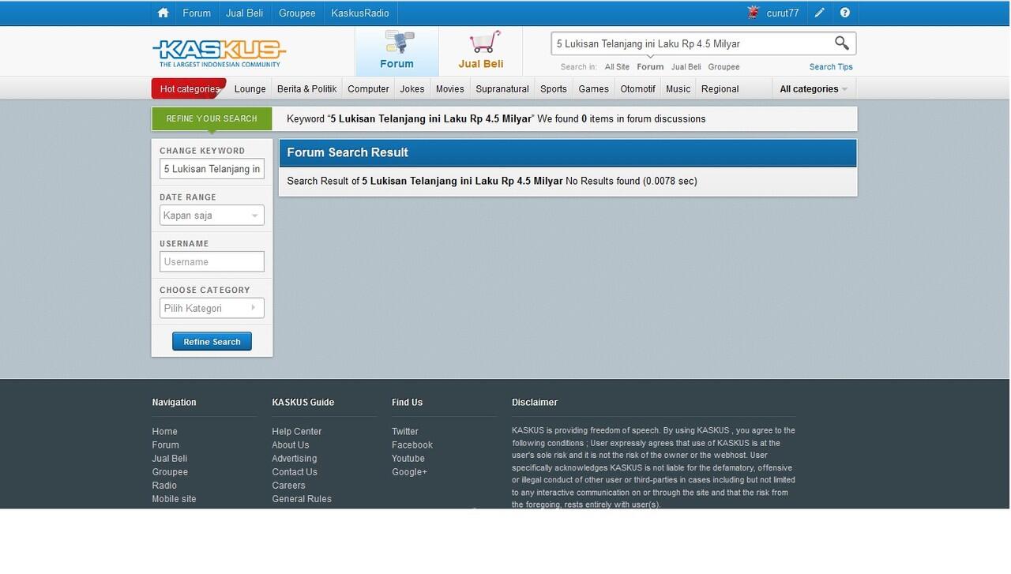The image size is (1011, 574).
Task: Open the Games category
Action: (x=594, y=88)
